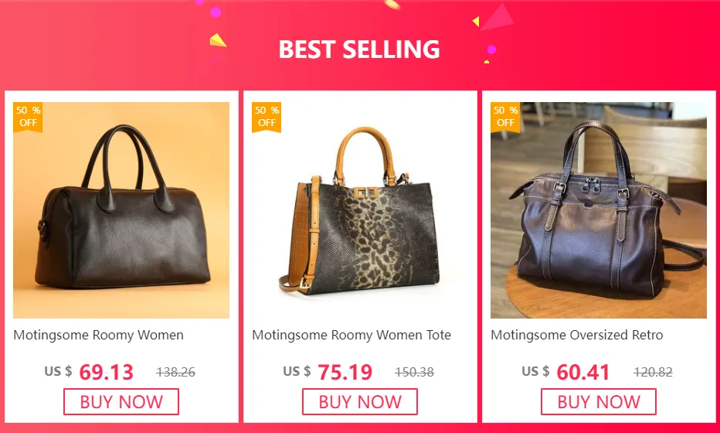This screenshot has width=720, height=433.
Task: Select the 75.19 sale price
Action: (345, 372)
